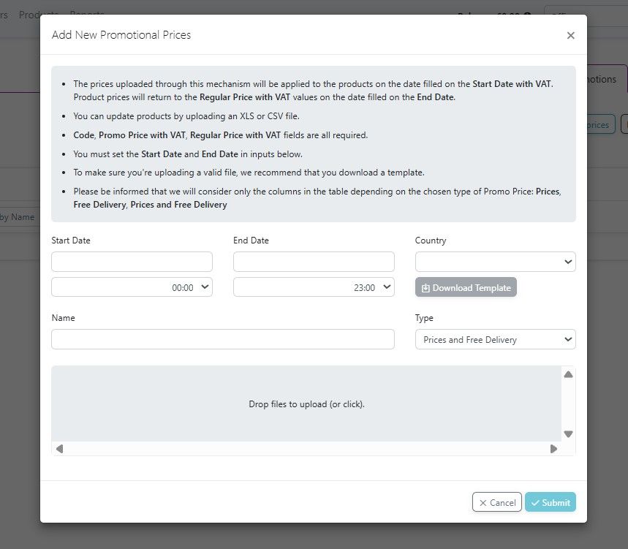Open the Start Date time dropdown 00:00
Image resolution: width=628 pixels, height=549 pixels.
click(132, 287)
